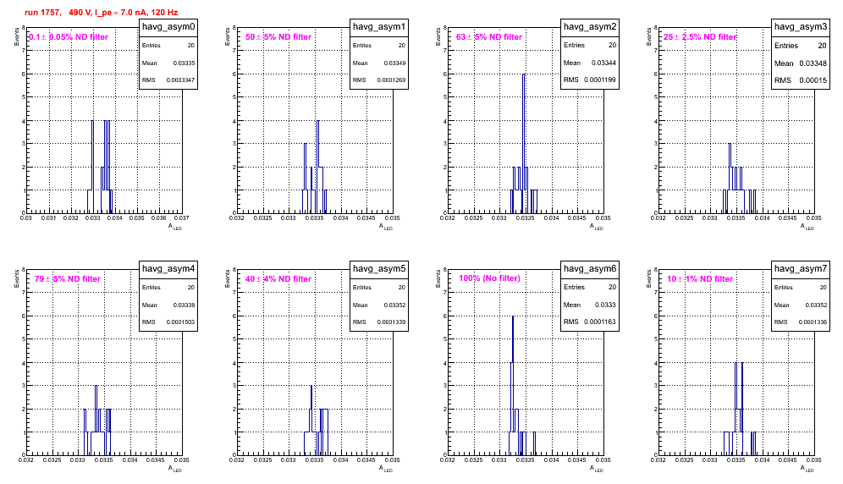This screenshot has height=484, width=843.
Task: Click the 0.037 x-axis label of havg_asym0 plot
Action: (181, 218)
